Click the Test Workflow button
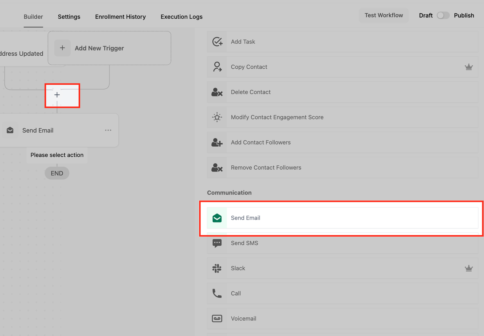The image size is (484, 336). [x=384, y=15]
